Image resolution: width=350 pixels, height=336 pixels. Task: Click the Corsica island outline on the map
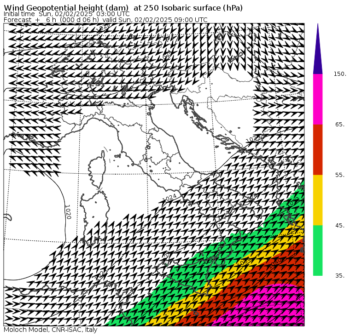[x=97, y=170]
